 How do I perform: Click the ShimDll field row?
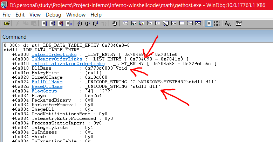[53, 137]
